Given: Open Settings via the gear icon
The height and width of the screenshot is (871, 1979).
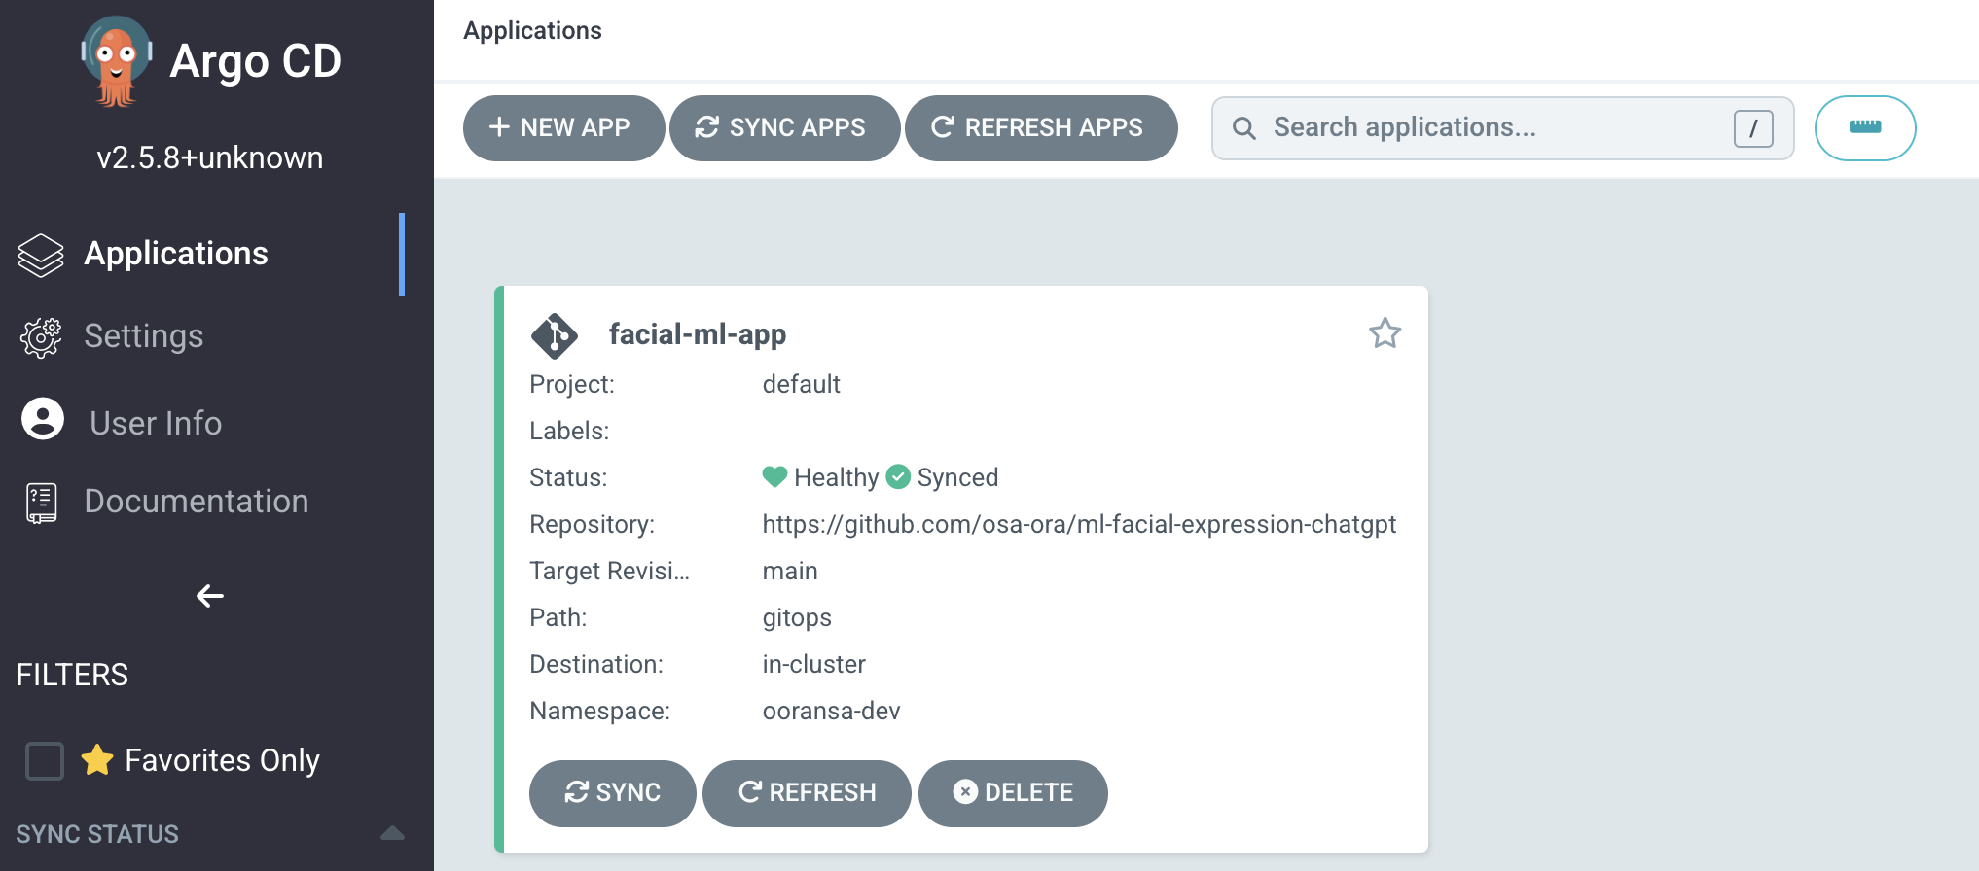Looking at the screenshot, I should (x=40, y=336).
